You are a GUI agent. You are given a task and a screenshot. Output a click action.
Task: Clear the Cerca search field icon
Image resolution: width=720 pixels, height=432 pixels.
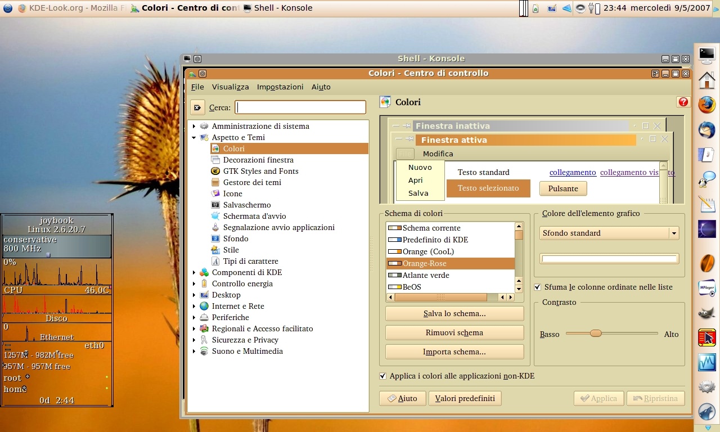(x=197, y=107)
